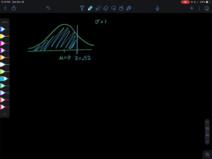Go to the previous page with up chevron
Screen dimensions: 212x159
(x=207, y=122)
